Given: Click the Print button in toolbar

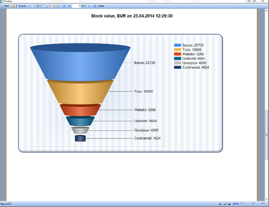Looking at the screenshot, I should click(x=4, y=6).
